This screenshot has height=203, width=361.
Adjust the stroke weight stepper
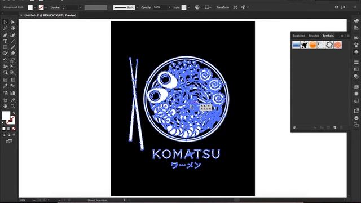point(64,7)
